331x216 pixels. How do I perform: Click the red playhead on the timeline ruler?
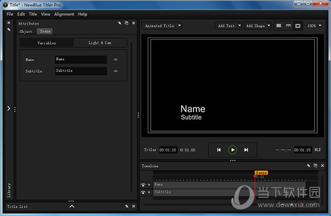pos(255,176)
